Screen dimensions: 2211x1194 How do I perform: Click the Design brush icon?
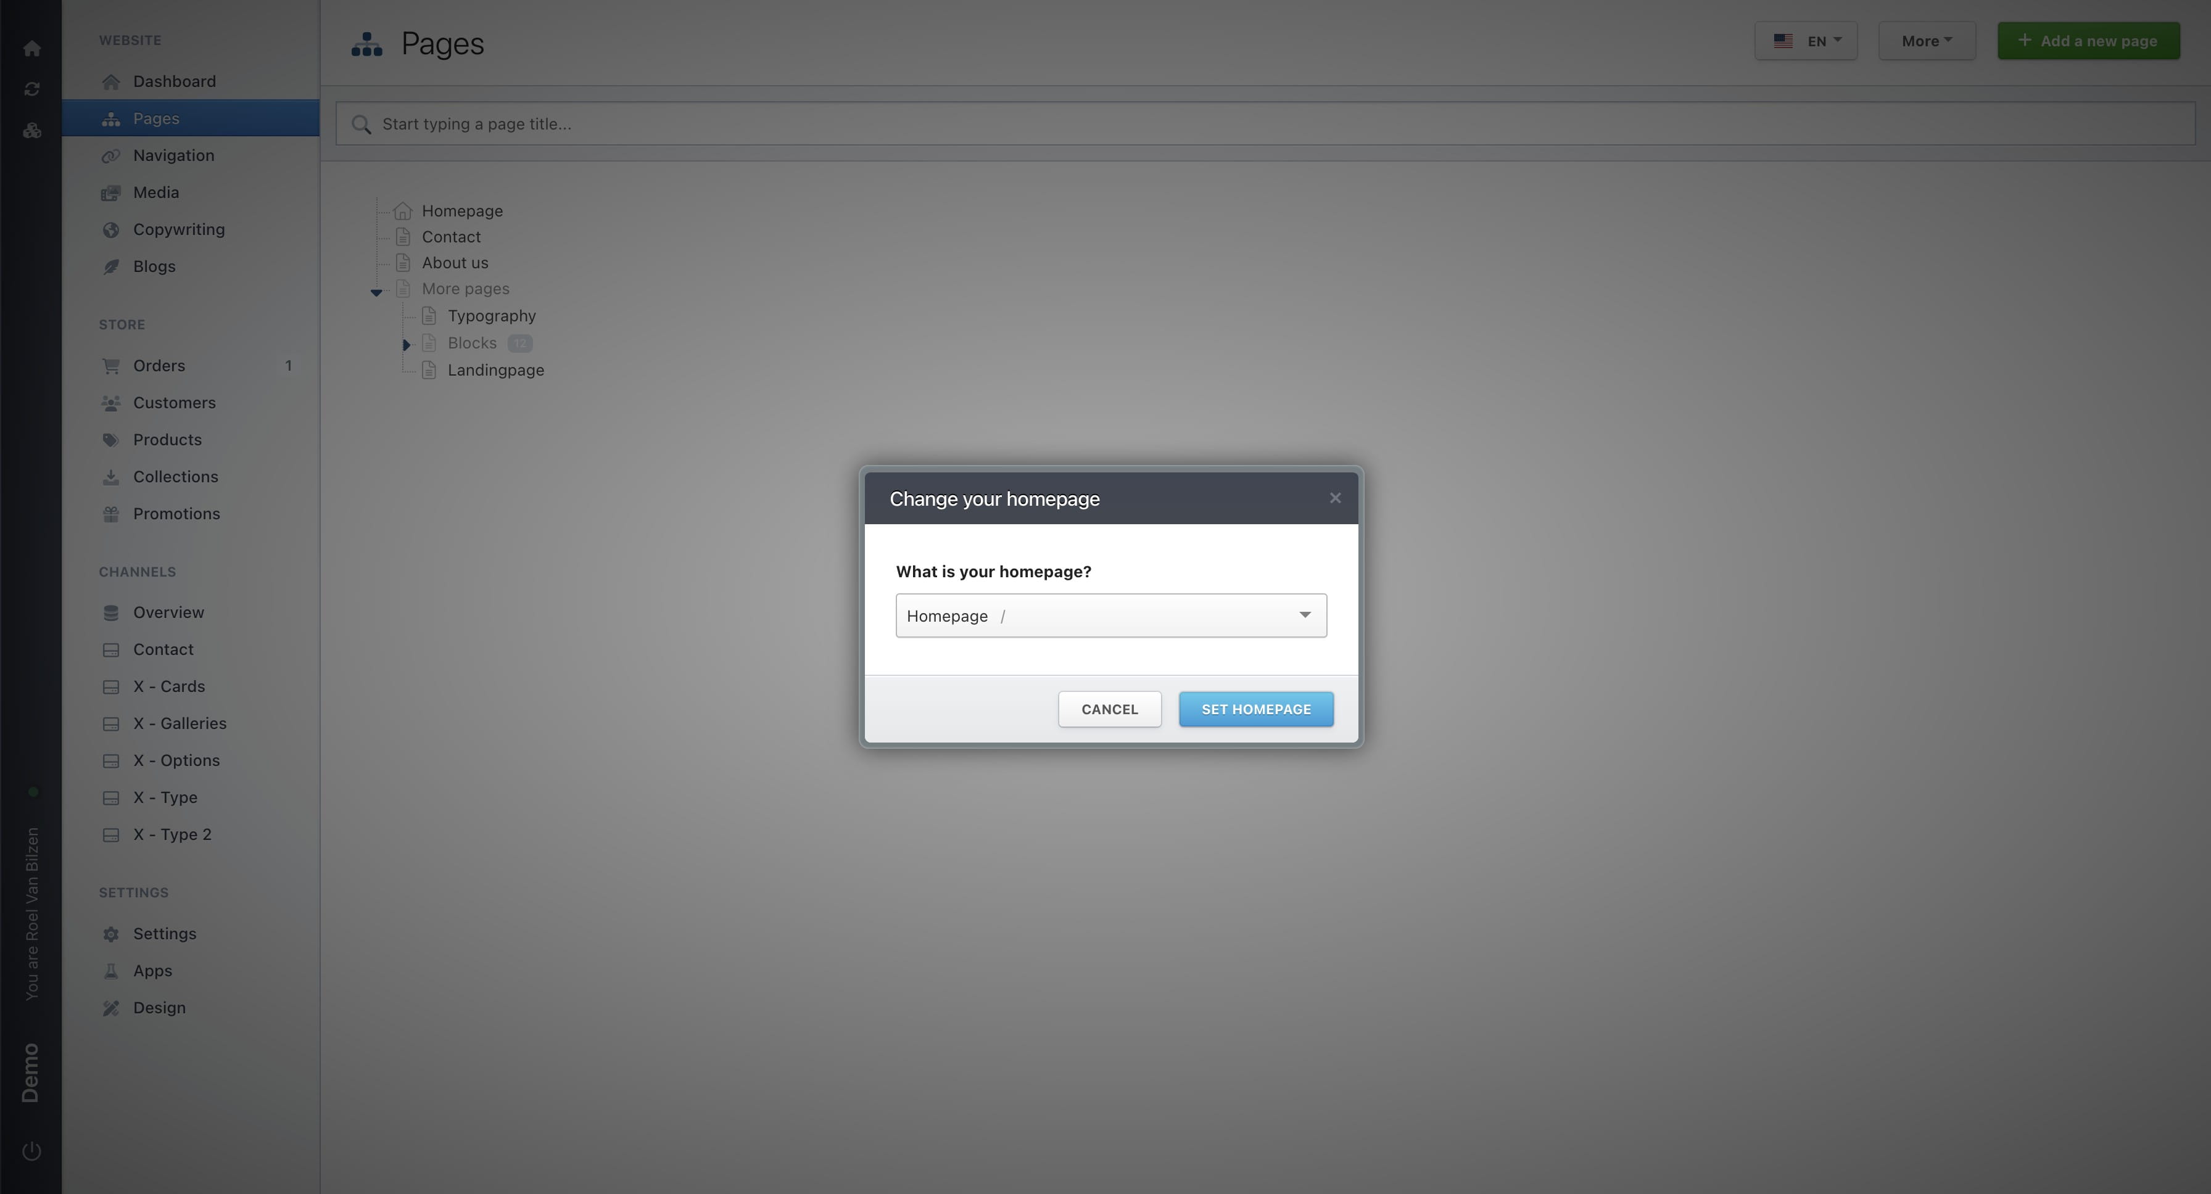(x=112, y=1007)
